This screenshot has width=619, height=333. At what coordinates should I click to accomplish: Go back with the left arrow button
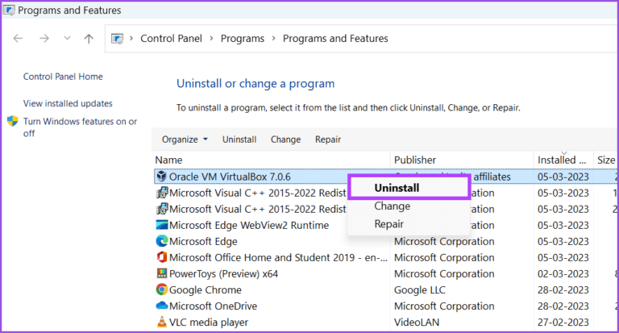click(18, 39)
